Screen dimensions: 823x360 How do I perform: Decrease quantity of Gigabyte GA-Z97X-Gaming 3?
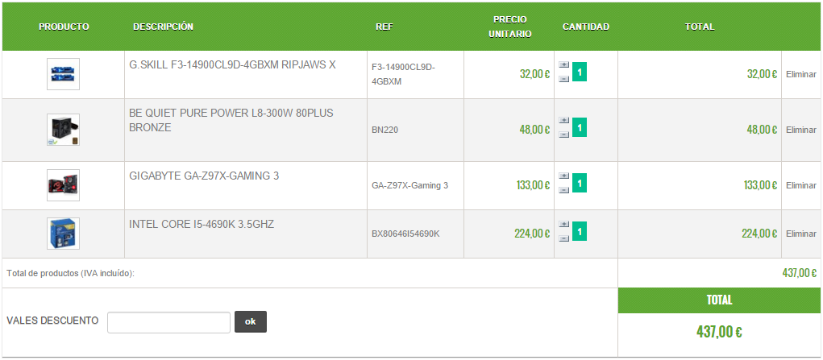click(x=563, y=190)
